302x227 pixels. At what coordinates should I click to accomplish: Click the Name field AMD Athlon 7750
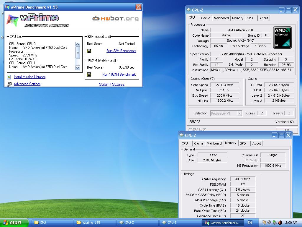[241, 30]
